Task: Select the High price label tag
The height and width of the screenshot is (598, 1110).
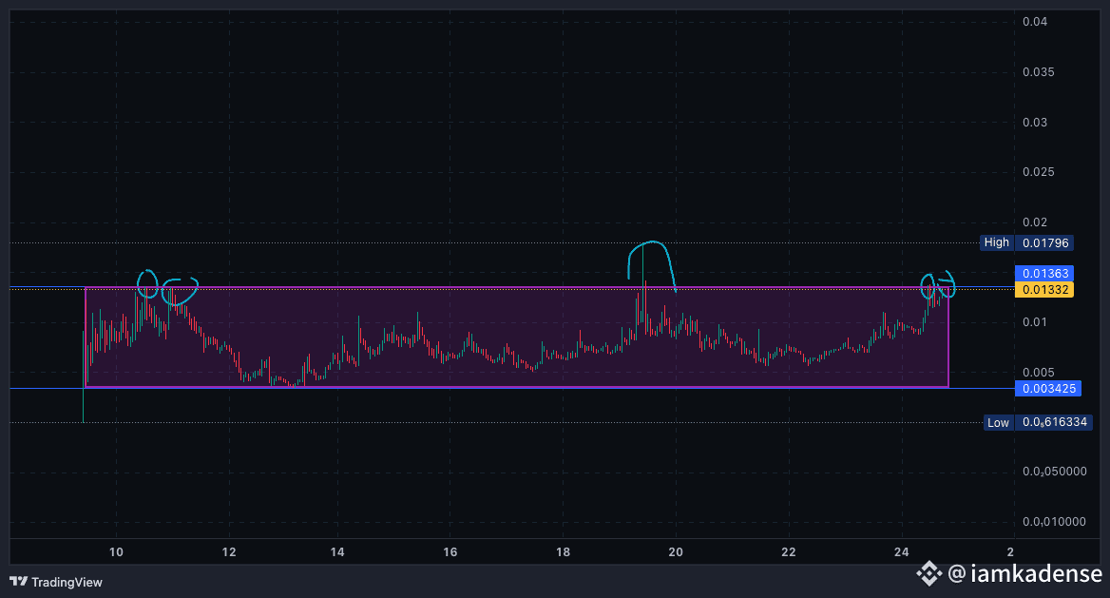Action: click(997, 242)
